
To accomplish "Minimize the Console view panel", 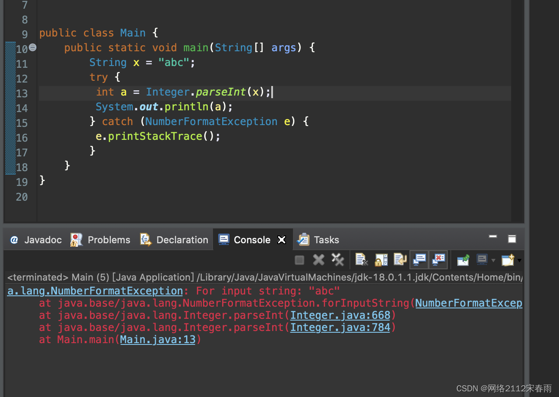I will (x=493, y=237).
